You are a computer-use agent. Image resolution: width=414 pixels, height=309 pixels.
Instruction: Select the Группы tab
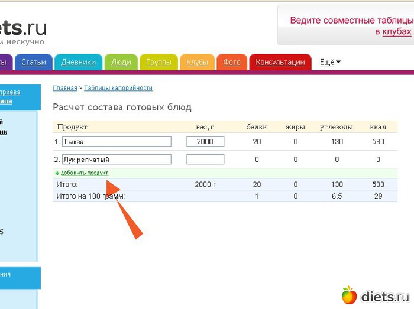pyautogui.click(x=159, y=62)
